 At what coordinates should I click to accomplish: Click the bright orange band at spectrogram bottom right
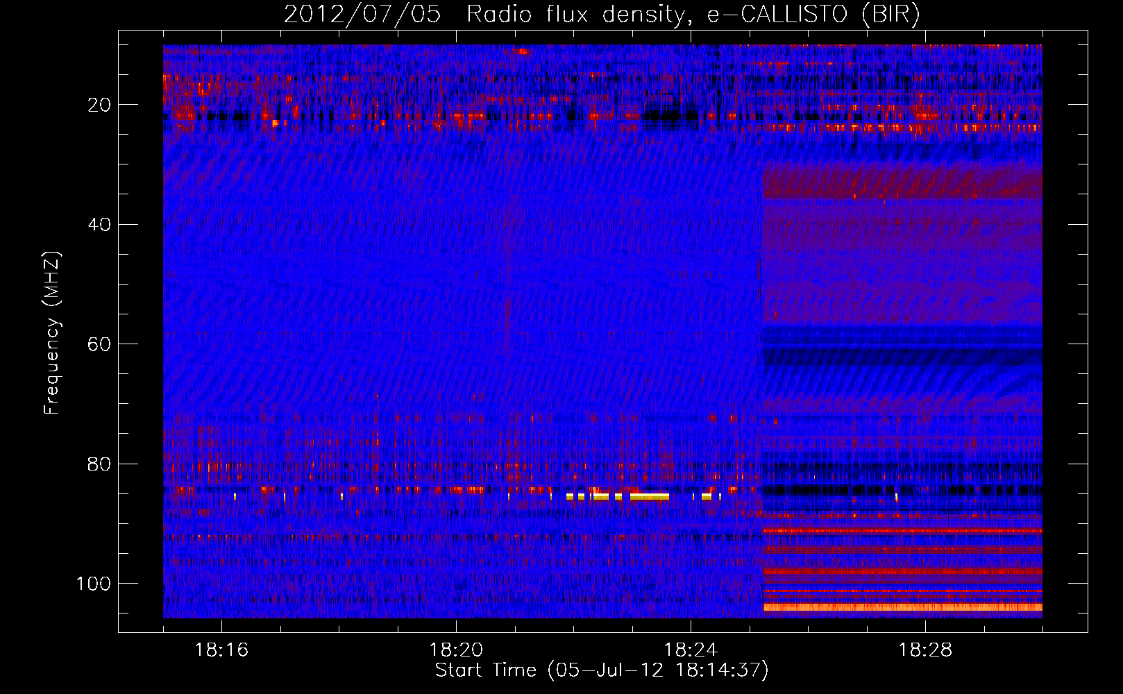[x=902, y=607]
